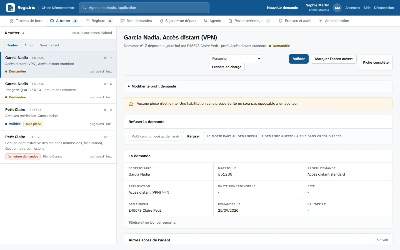
Task: Click the Revue périodique clipboard icon
Action: click(x=230, y=21)
